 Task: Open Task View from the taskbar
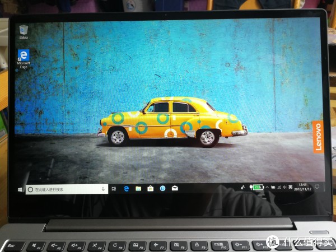click(114, 189)
